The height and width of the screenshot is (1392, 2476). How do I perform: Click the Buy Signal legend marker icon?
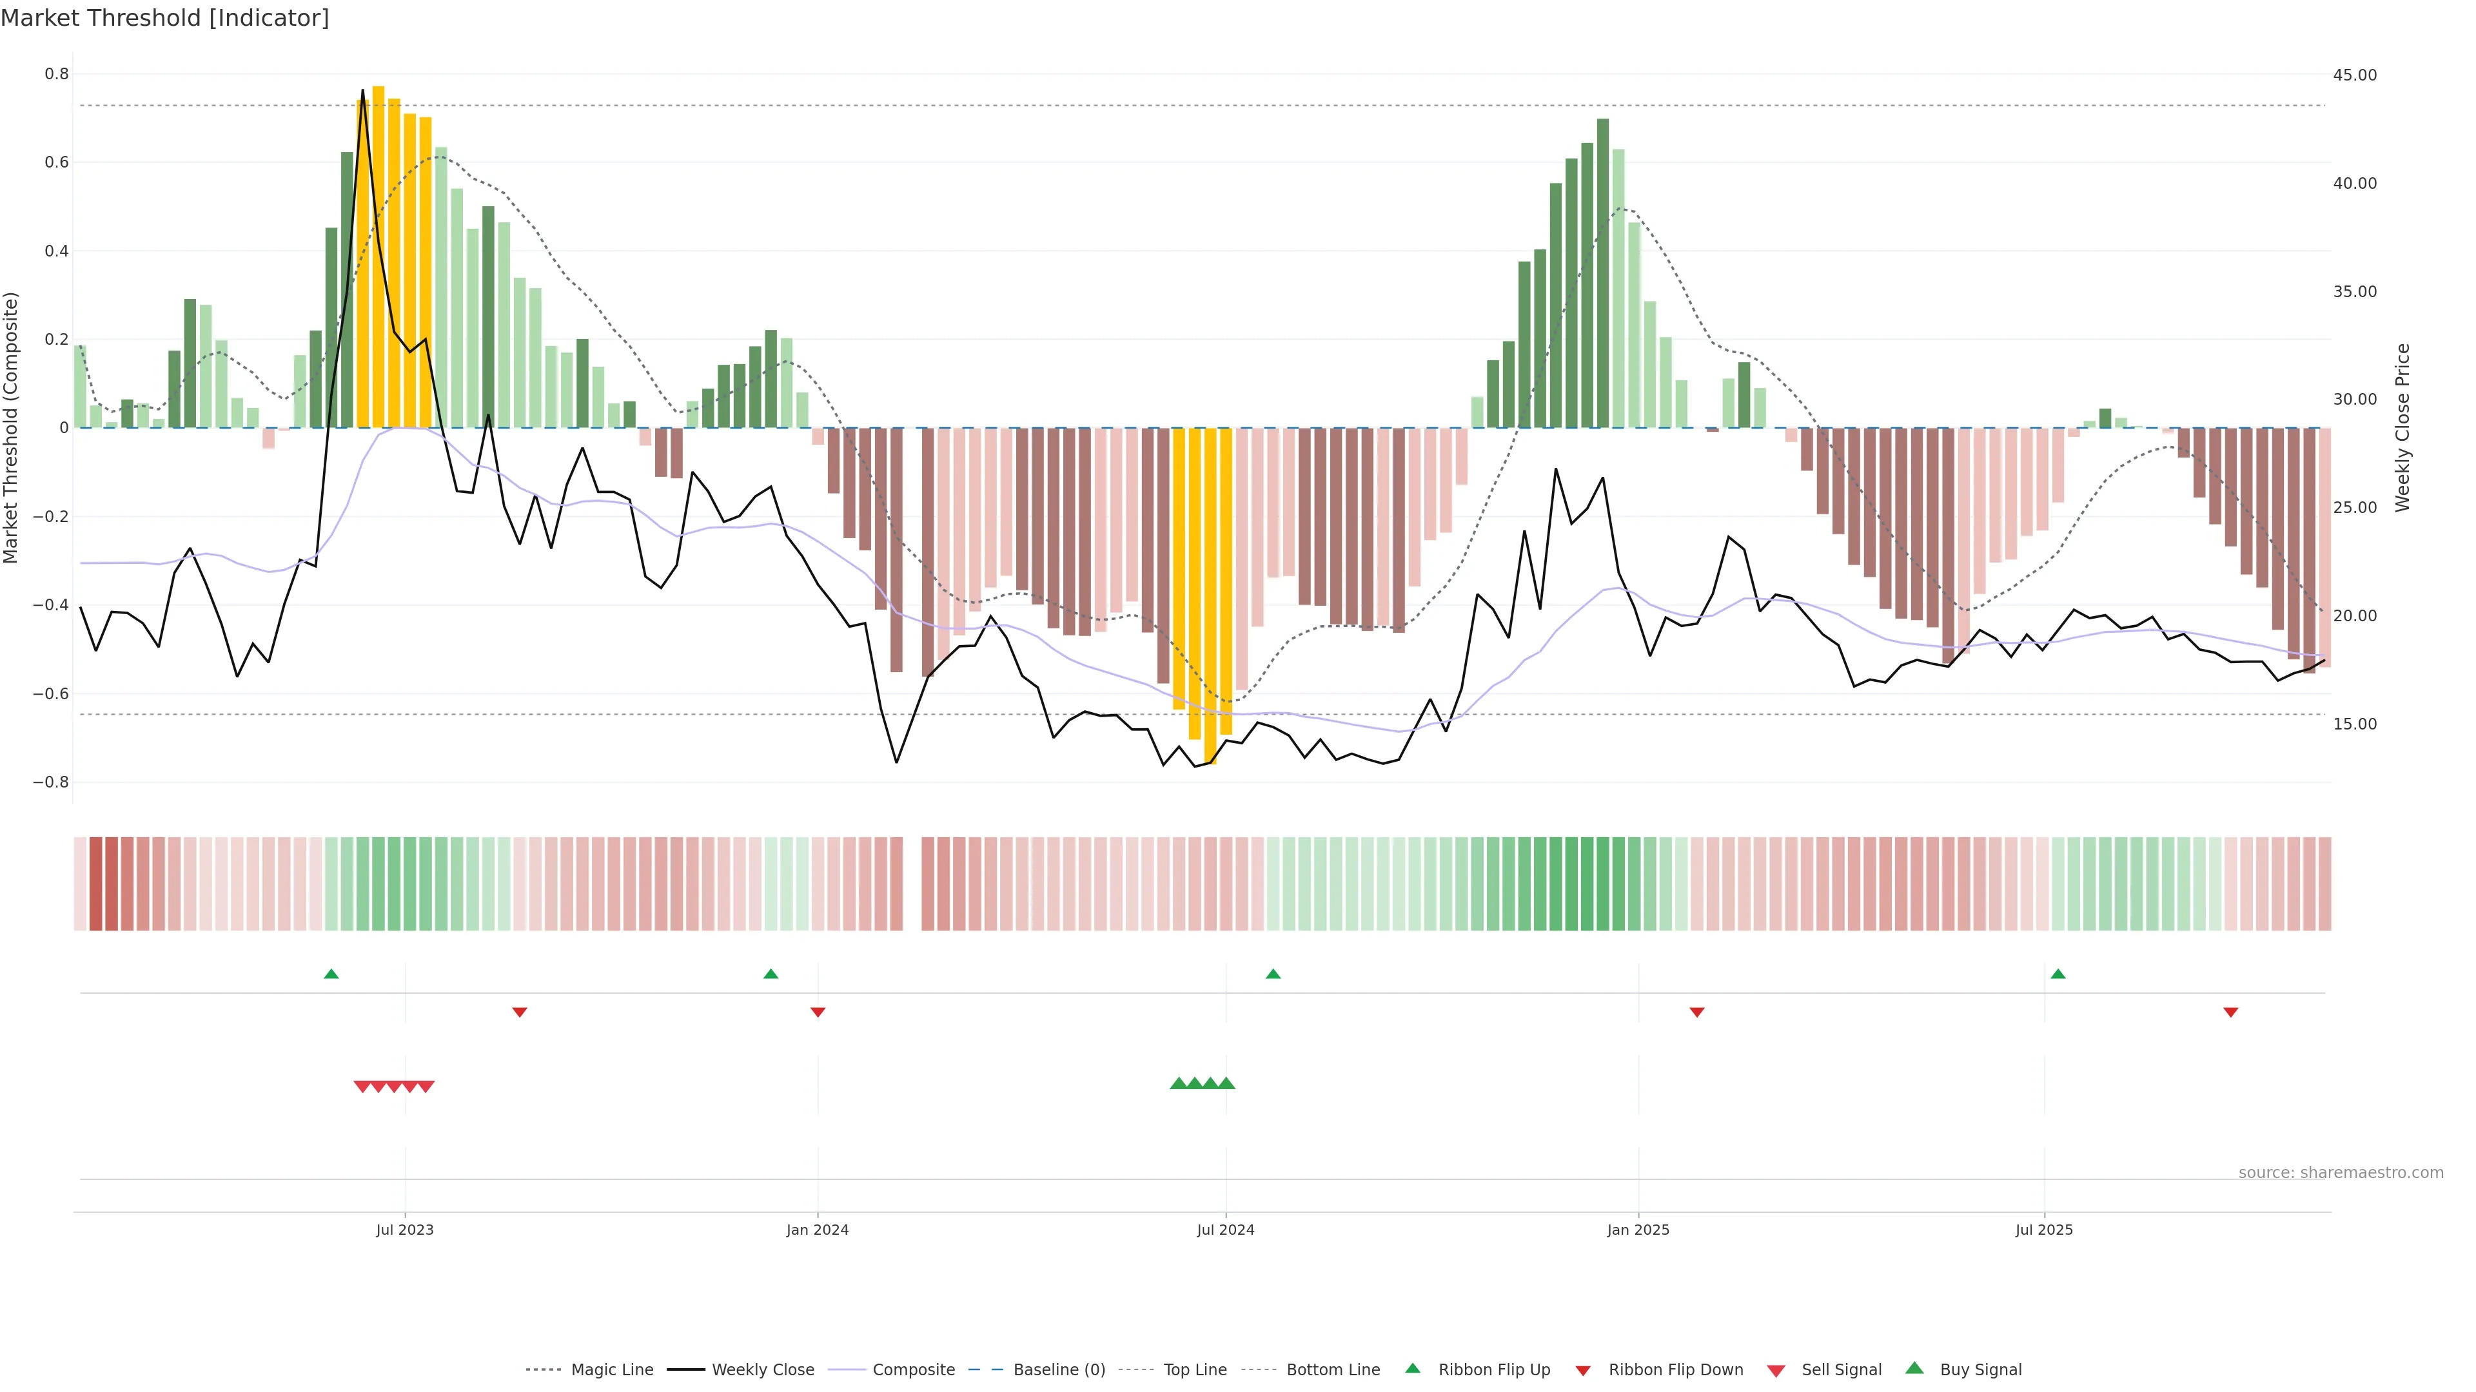click(x=1914, y=1368)
